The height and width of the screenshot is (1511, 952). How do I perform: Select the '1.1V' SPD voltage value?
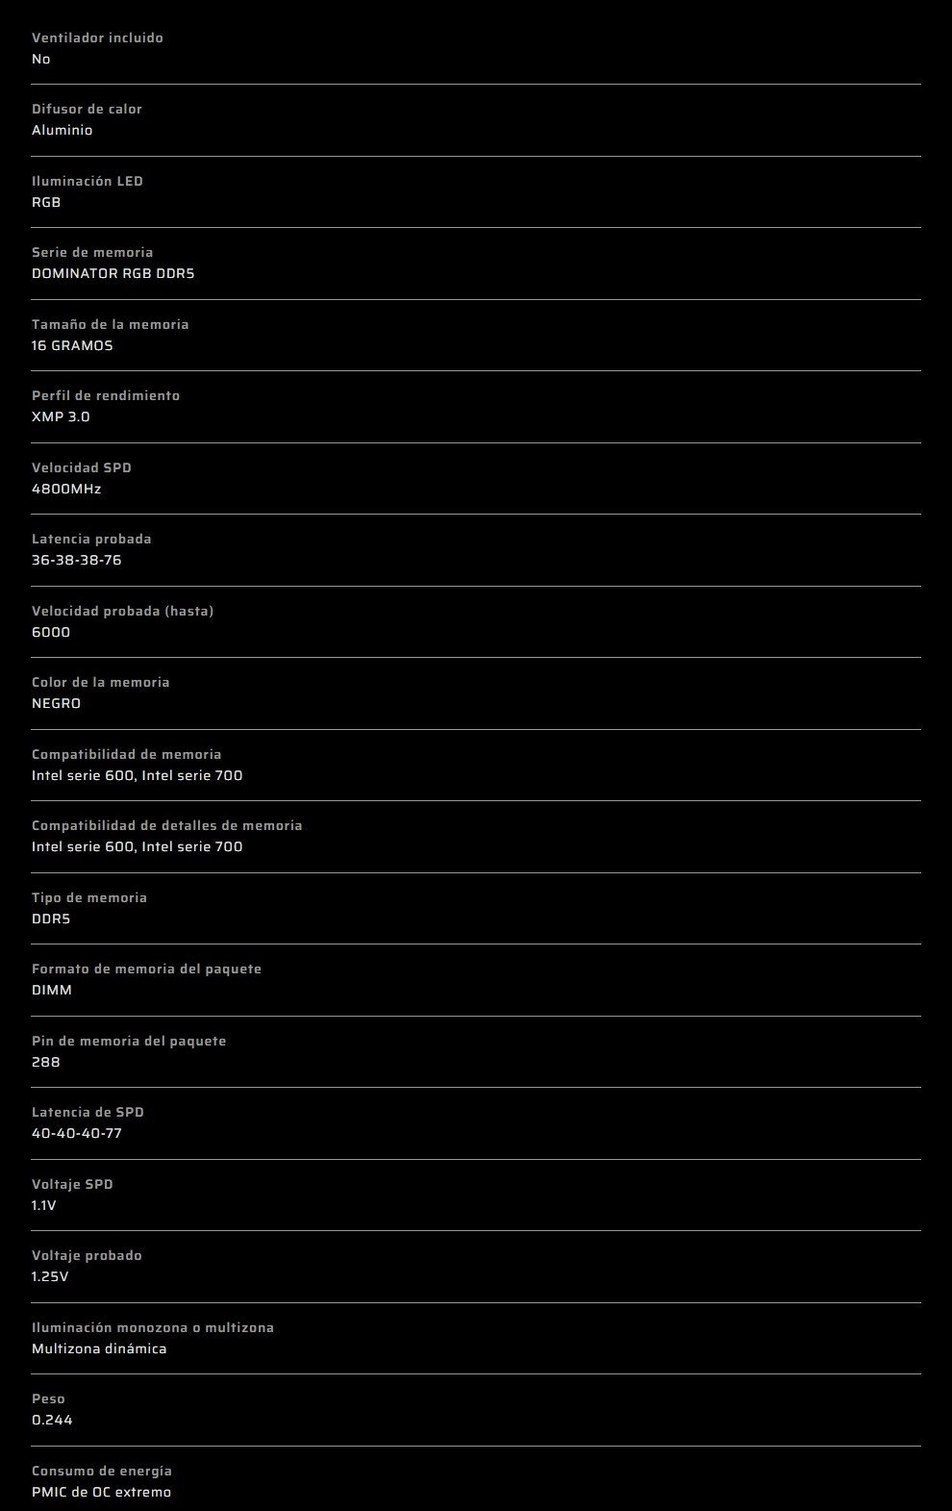pos(44,1205)
